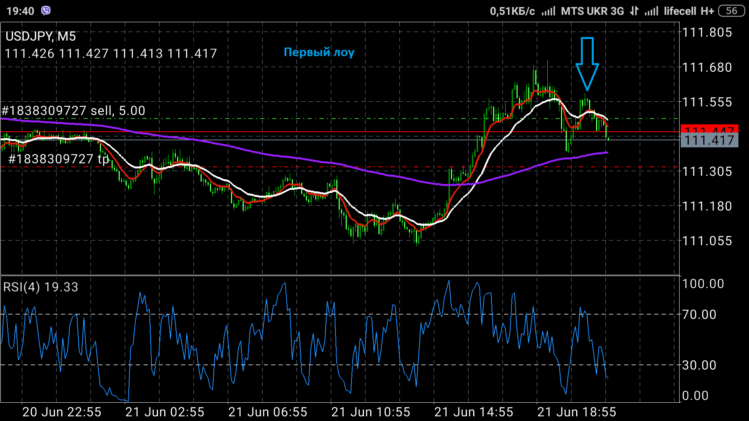Tap the RSI 100.00 scale label

pos(703,284)
